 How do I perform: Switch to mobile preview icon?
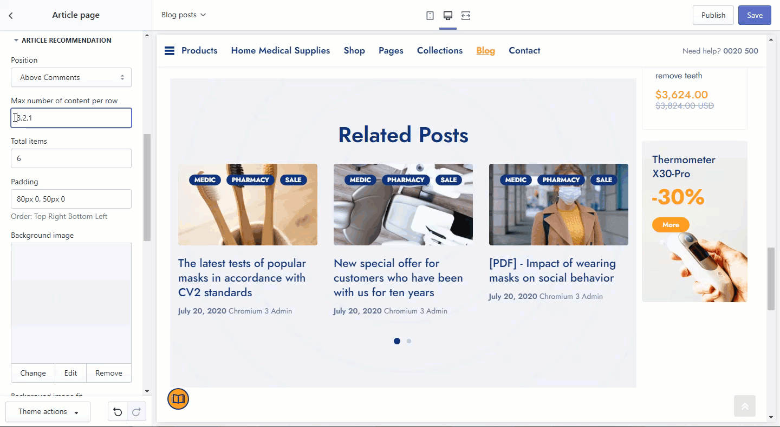[x=430, y=16]
